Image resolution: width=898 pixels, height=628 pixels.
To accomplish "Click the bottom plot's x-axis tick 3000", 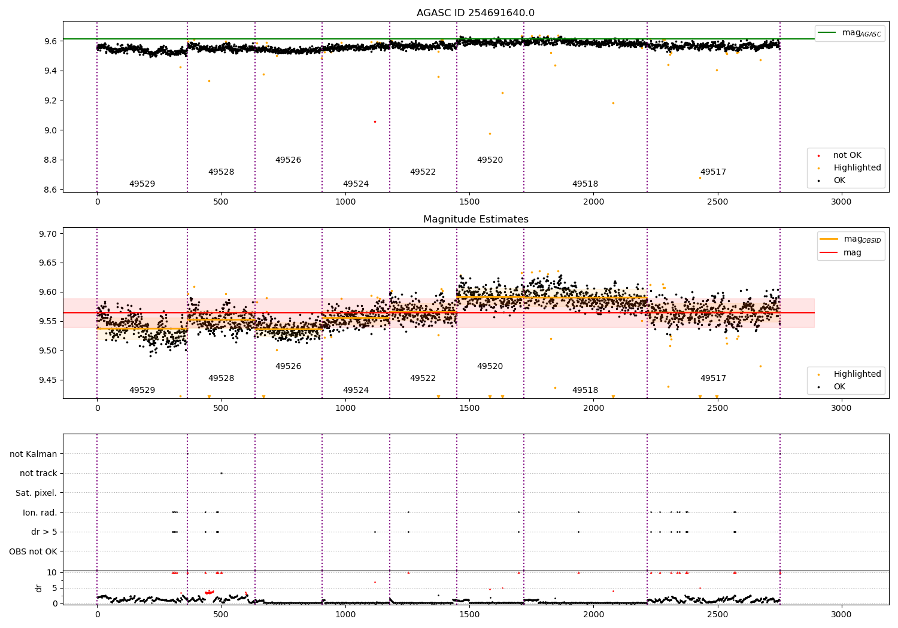I will click(841, 614).
